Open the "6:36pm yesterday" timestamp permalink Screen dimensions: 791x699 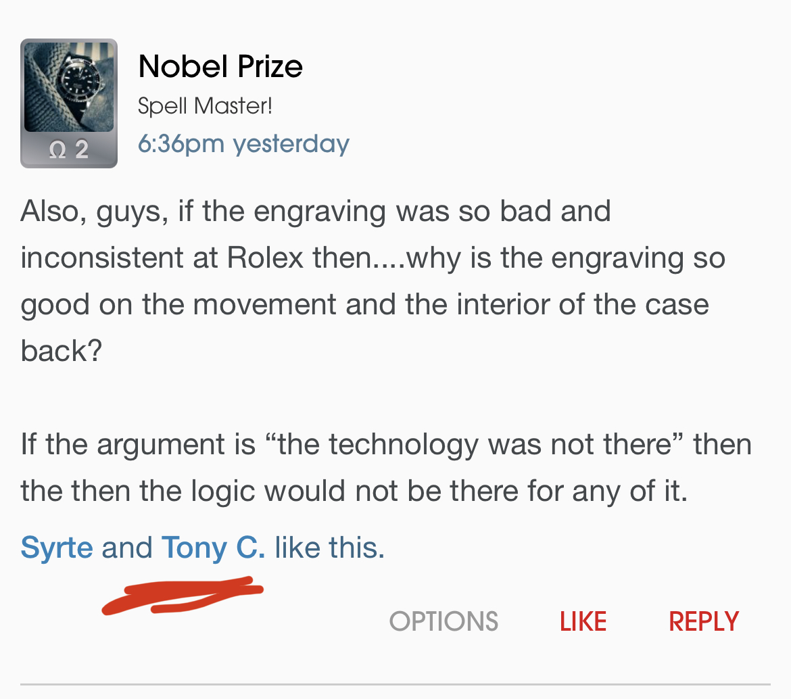[243, 143]
